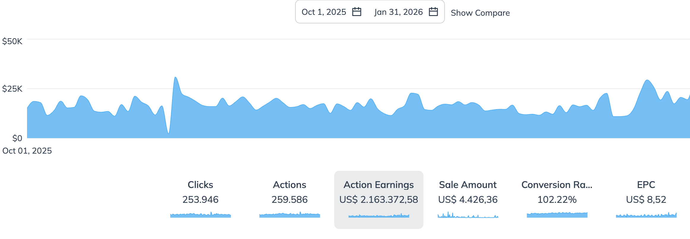Click the Actions sparkline mini chart
This screenshot has width=690, height=239.
[289, 215]
